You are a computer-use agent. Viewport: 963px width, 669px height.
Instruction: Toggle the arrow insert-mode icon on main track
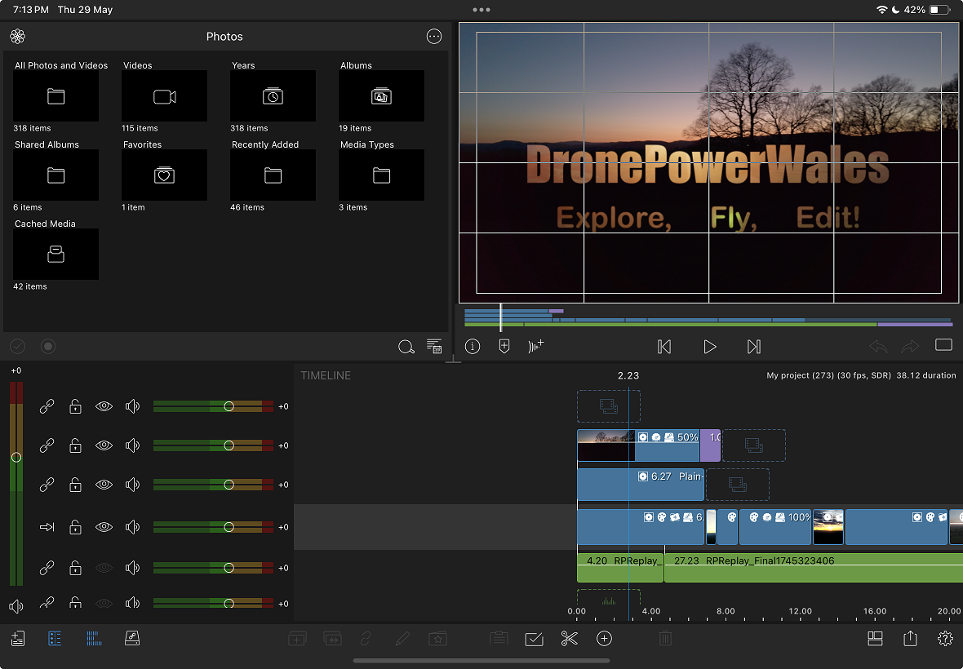tap(47, 526)
